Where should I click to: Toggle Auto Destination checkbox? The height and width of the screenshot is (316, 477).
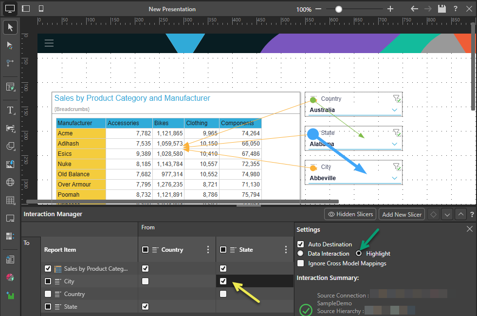301,244
